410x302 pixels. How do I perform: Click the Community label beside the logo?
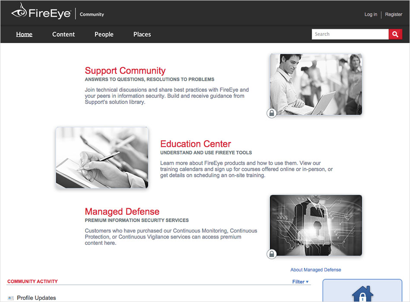(x=92, y=14)
